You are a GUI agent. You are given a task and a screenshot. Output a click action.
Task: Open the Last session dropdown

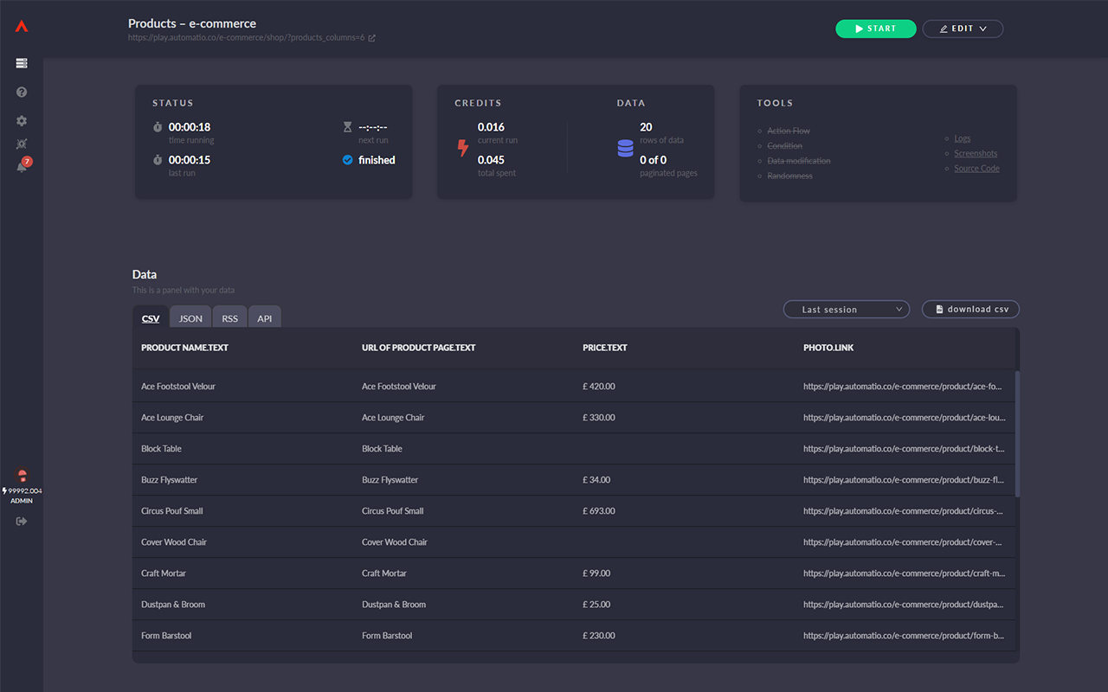pos(846,309)
